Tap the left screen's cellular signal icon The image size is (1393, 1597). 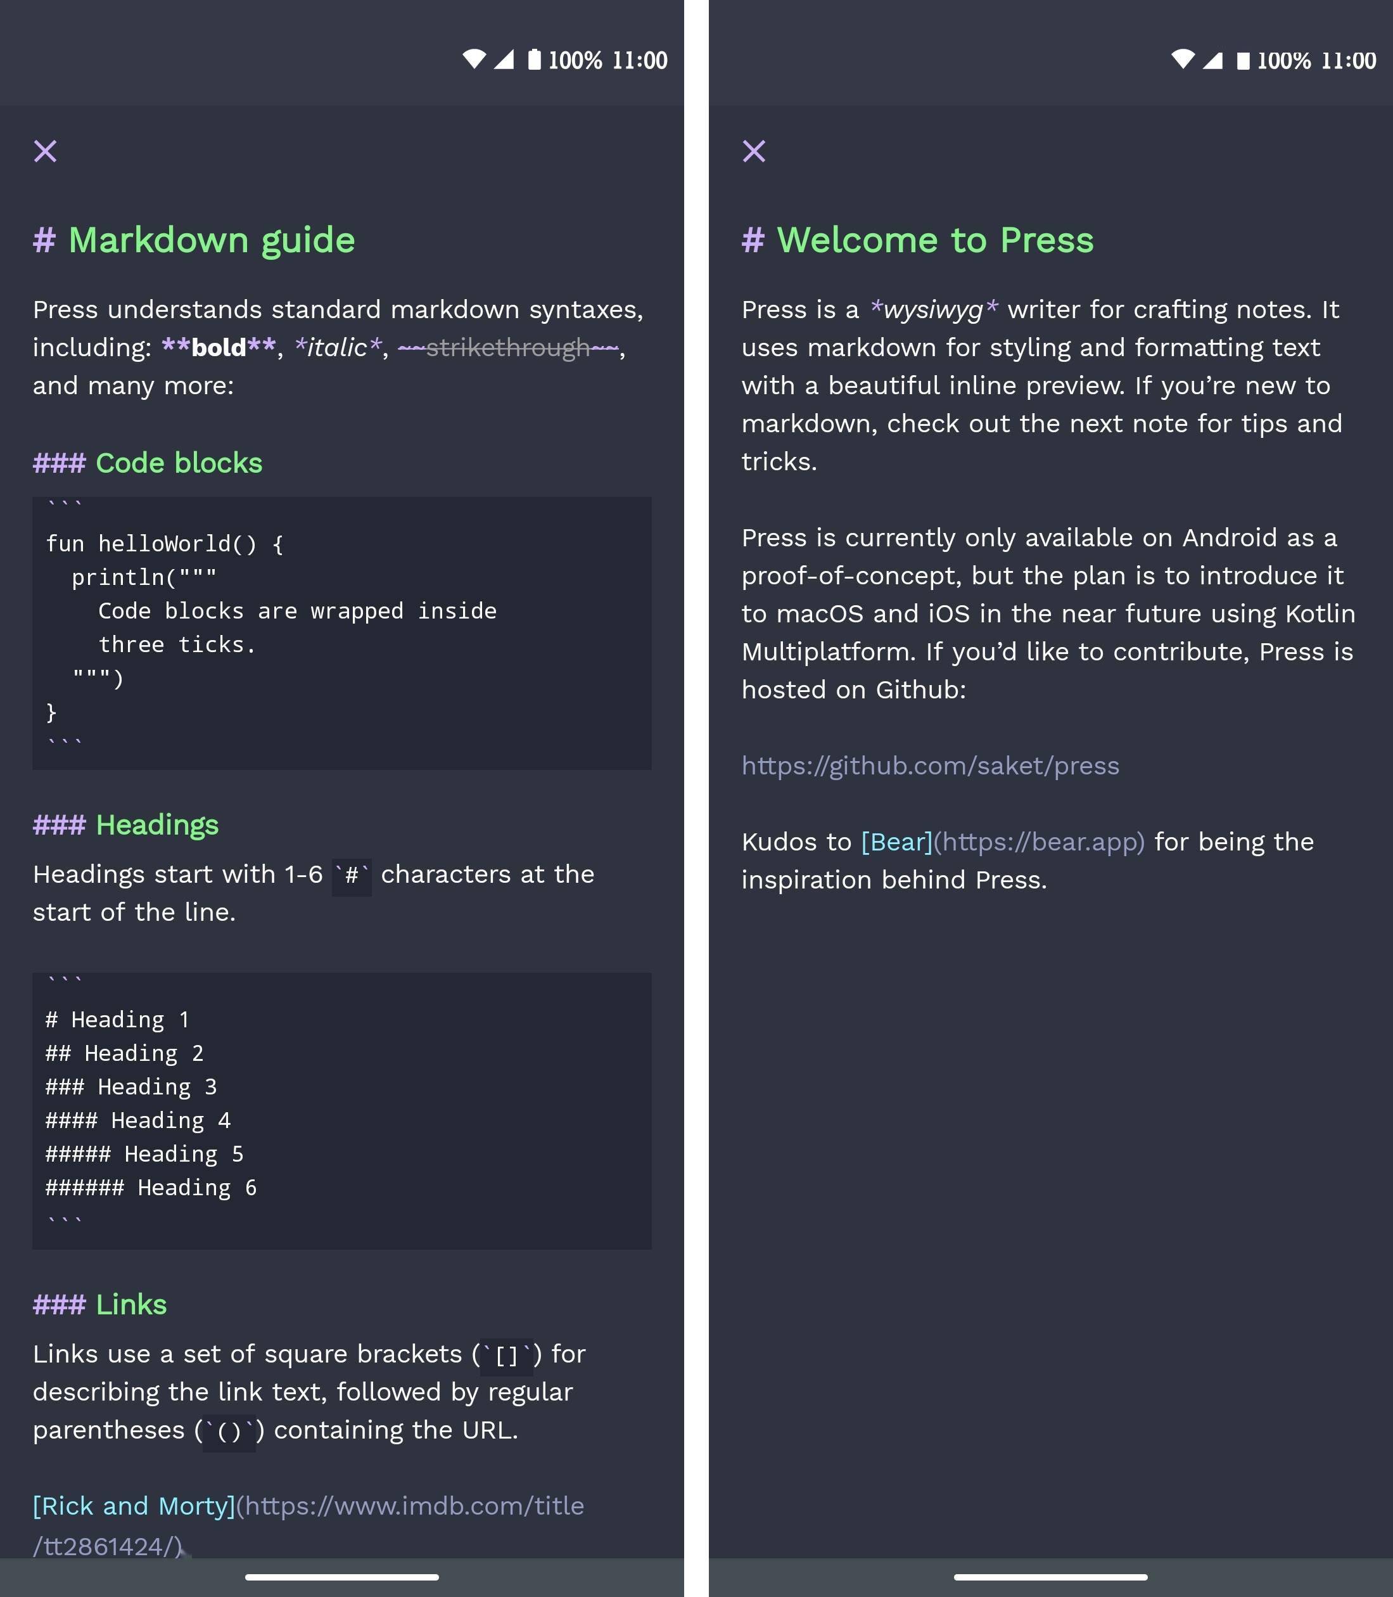[x=504, y=59]
